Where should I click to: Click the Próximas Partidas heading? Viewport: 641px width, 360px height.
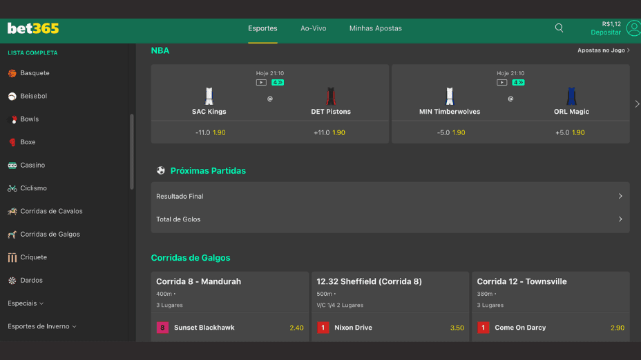click(208, 170)
